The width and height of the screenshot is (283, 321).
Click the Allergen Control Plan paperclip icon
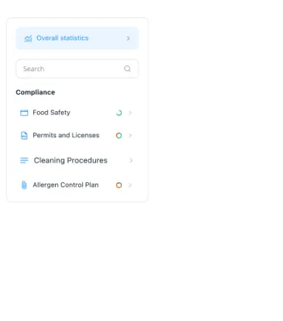point(24,185)
